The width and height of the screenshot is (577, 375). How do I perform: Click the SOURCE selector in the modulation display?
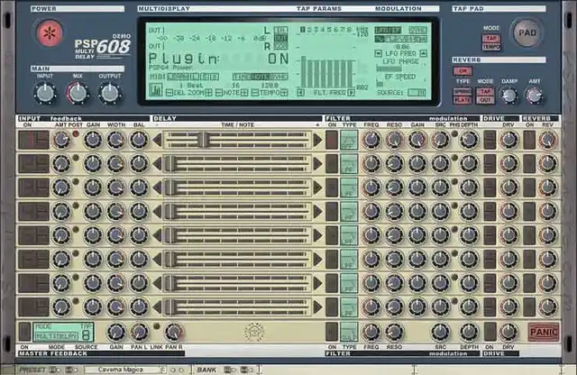[417, 93]
